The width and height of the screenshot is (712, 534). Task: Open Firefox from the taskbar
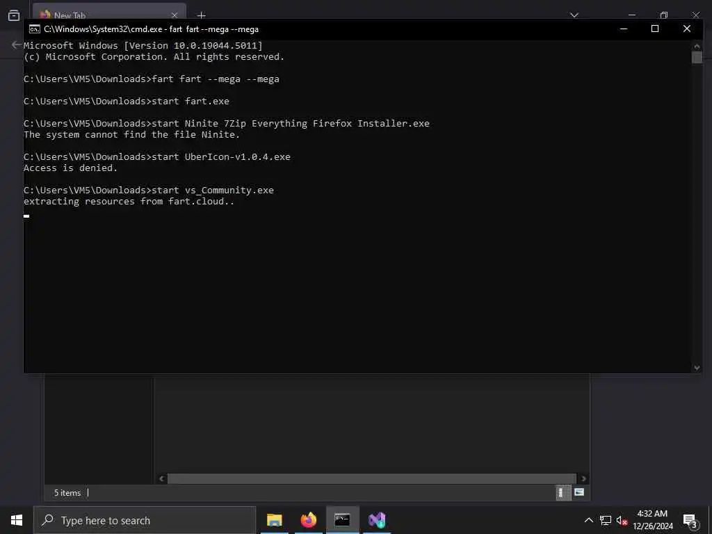[x=308, y=520]
